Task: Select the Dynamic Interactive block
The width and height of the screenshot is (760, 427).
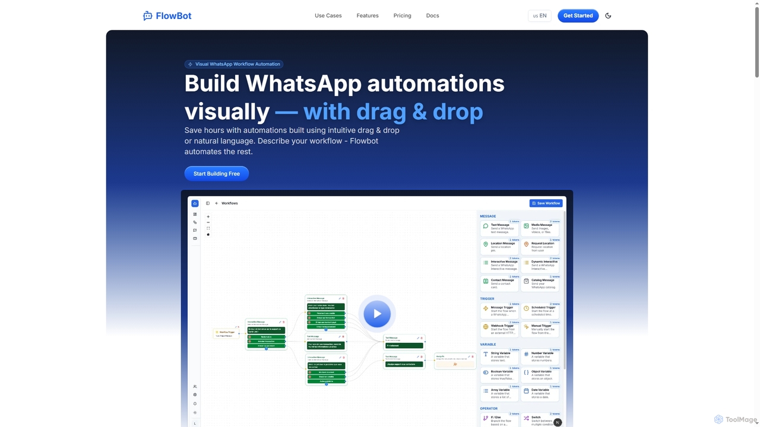Action: 540,265
